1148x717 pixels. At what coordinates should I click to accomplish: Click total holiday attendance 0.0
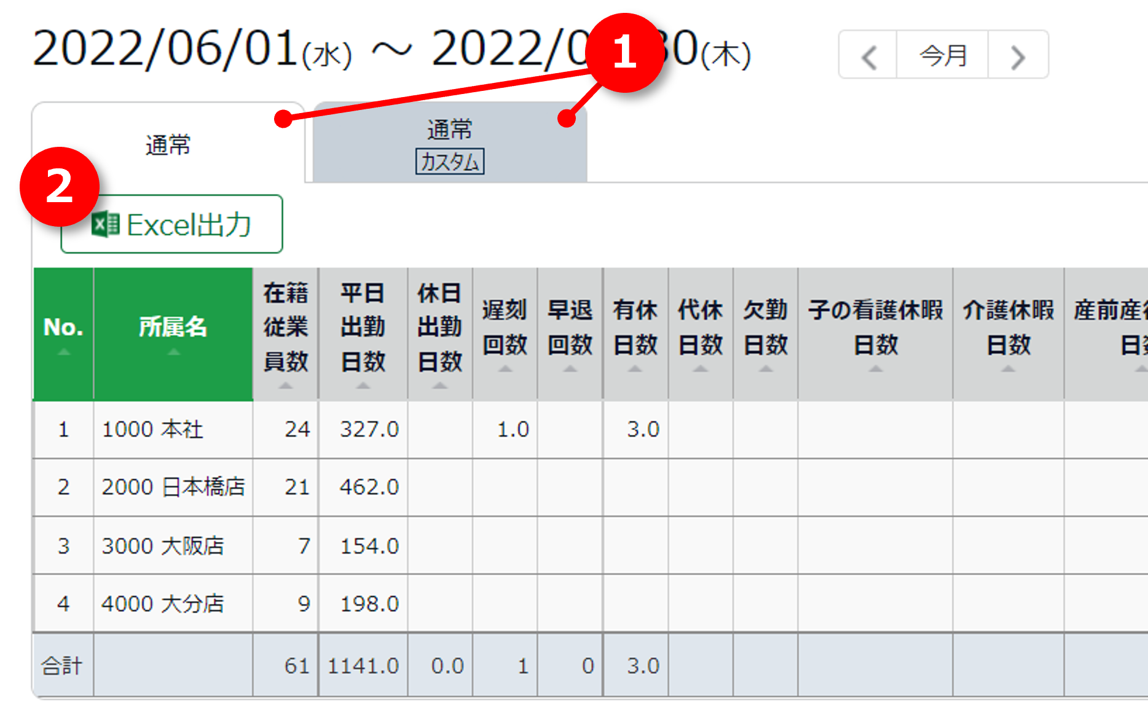click(447, 665)
